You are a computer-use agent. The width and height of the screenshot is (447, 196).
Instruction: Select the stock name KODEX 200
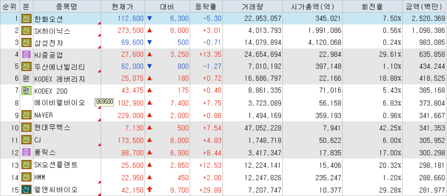[51, 91]
